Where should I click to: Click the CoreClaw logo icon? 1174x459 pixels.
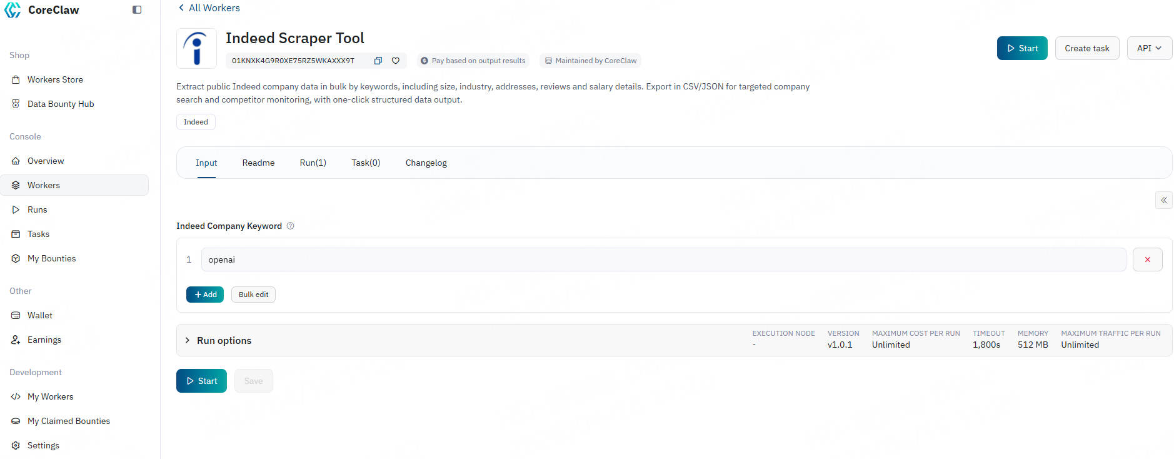(x=13, y=10)
